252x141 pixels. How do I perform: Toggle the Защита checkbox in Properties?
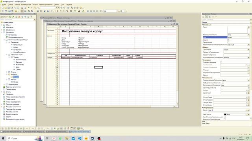pos(228,40)
